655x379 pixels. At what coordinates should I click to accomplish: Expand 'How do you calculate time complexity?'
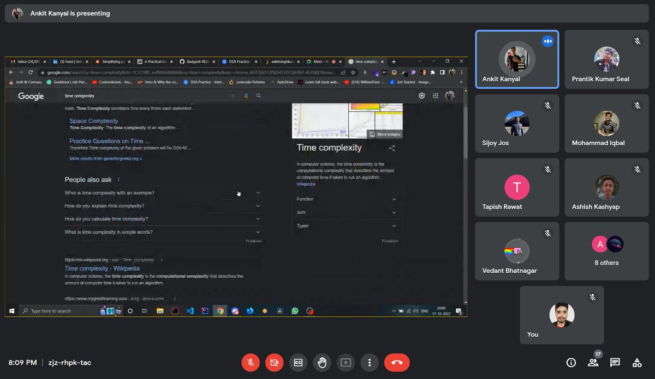point(163,219)
